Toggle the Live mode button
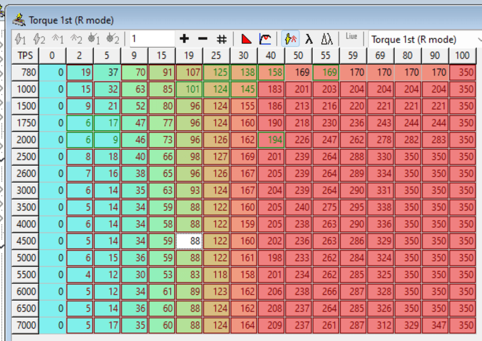 click(x=351, y=37)
